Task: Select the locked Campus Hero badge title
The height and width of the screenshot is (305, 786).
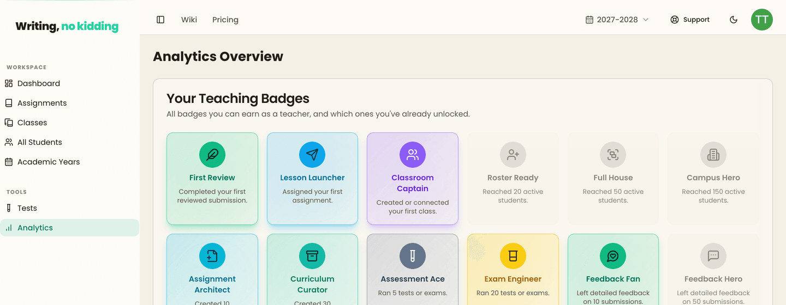Action: coord(713,178)
